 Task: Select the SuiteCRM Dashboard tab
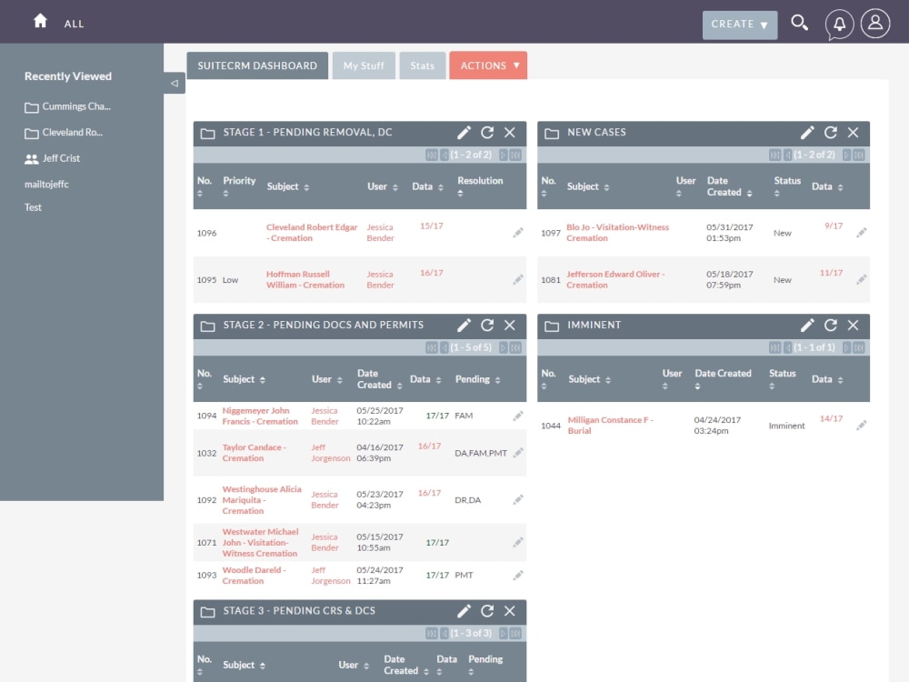click(x=257, y=65)
